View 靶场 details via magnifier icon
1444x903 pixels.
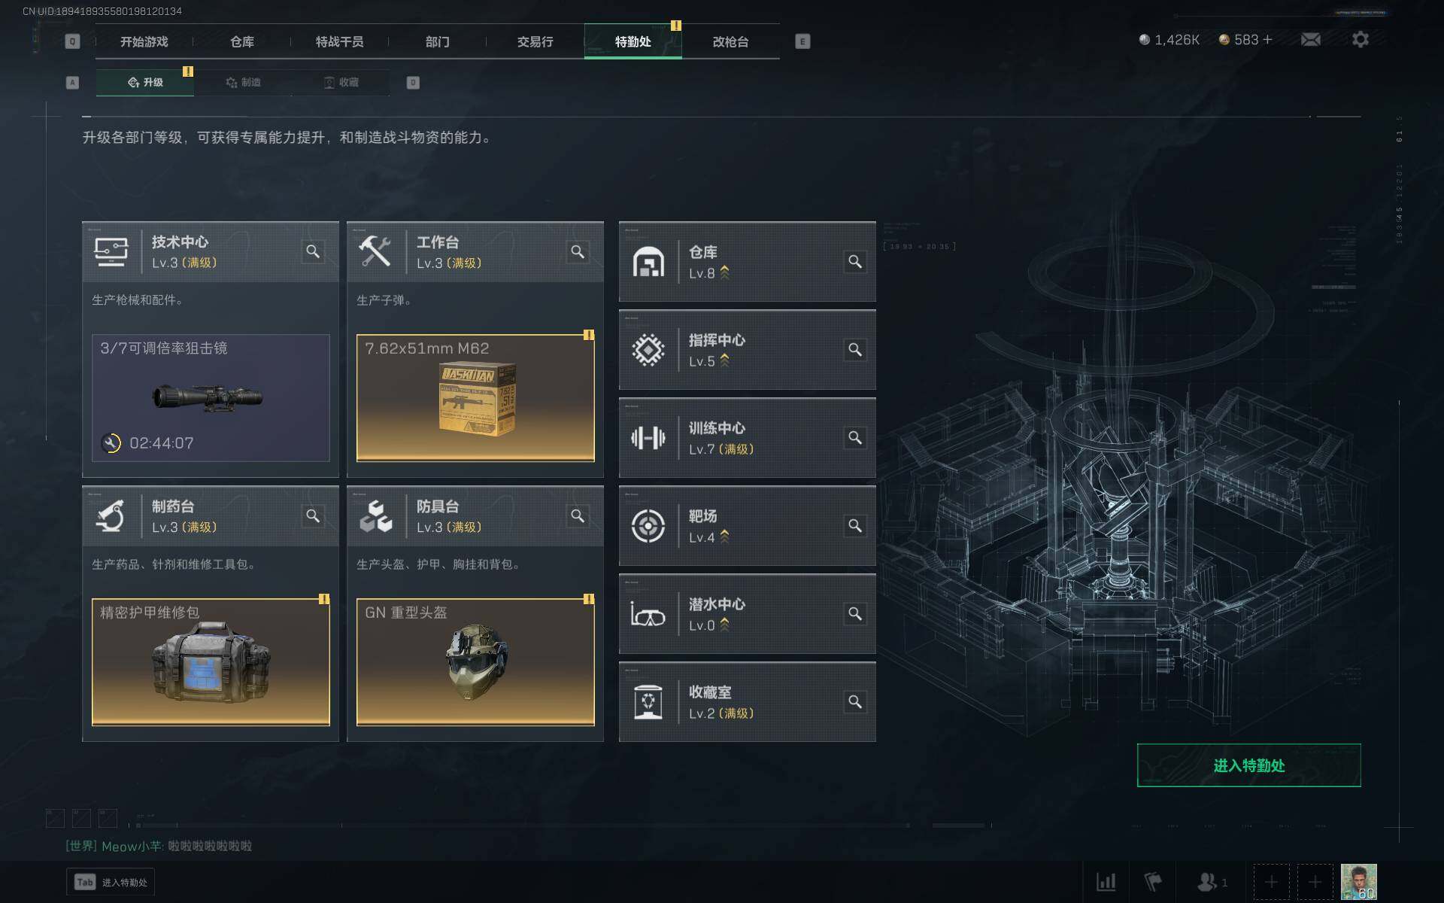855,526
